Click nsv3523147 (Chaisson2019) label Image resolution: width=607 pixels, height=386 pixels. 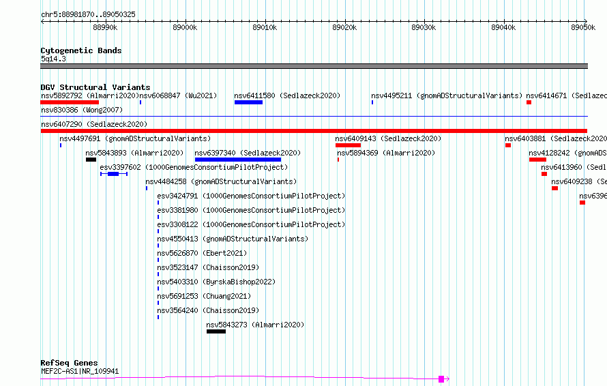tap(208, 267)
